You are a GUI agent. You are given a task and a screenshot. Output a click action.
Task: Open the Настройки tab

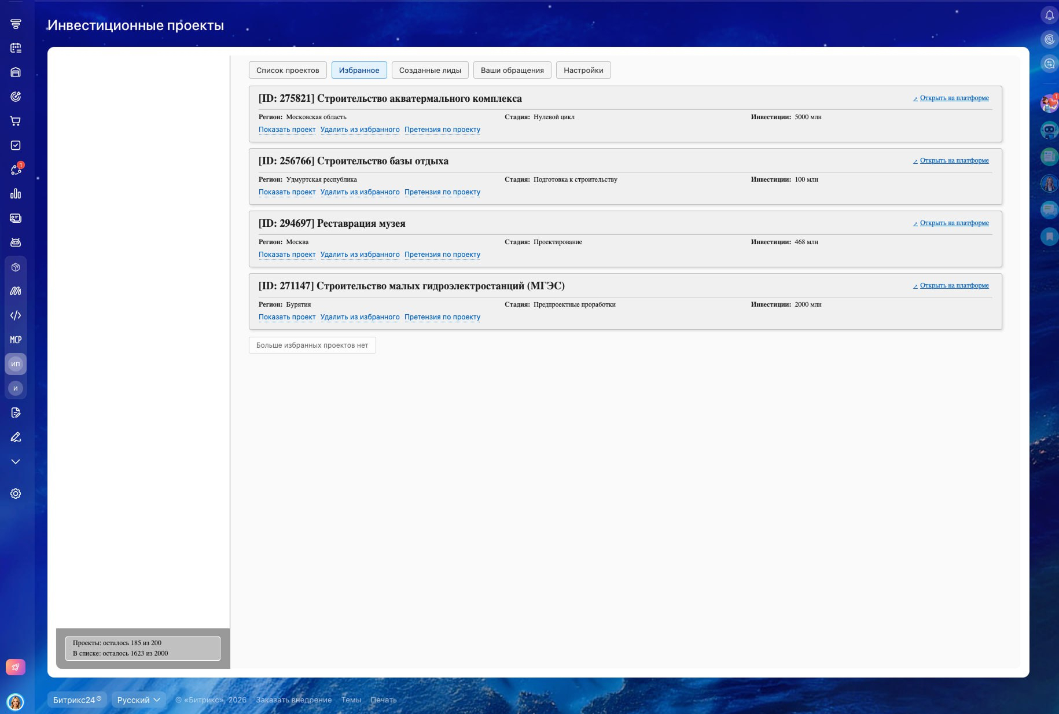(x=583, y=70)
